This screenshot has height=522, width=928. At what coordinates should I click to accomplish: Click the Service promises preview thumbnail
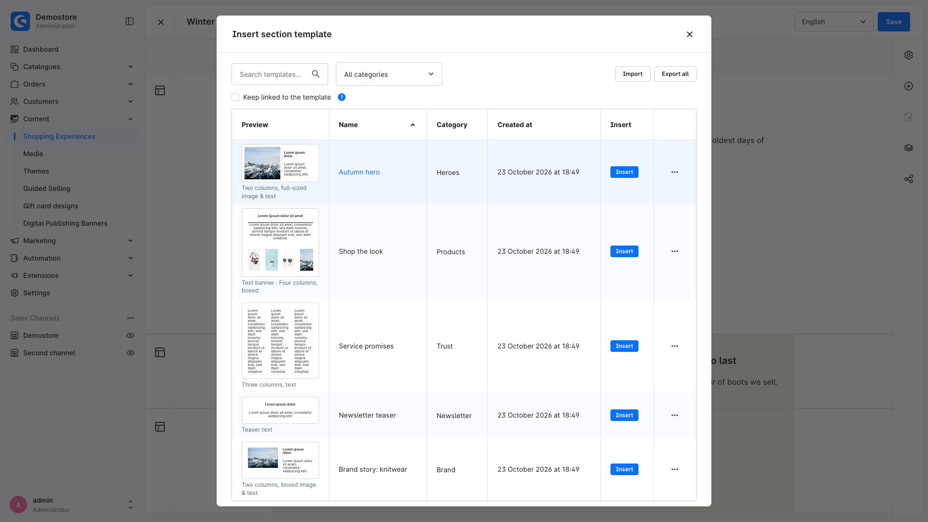tap(280, 341)
